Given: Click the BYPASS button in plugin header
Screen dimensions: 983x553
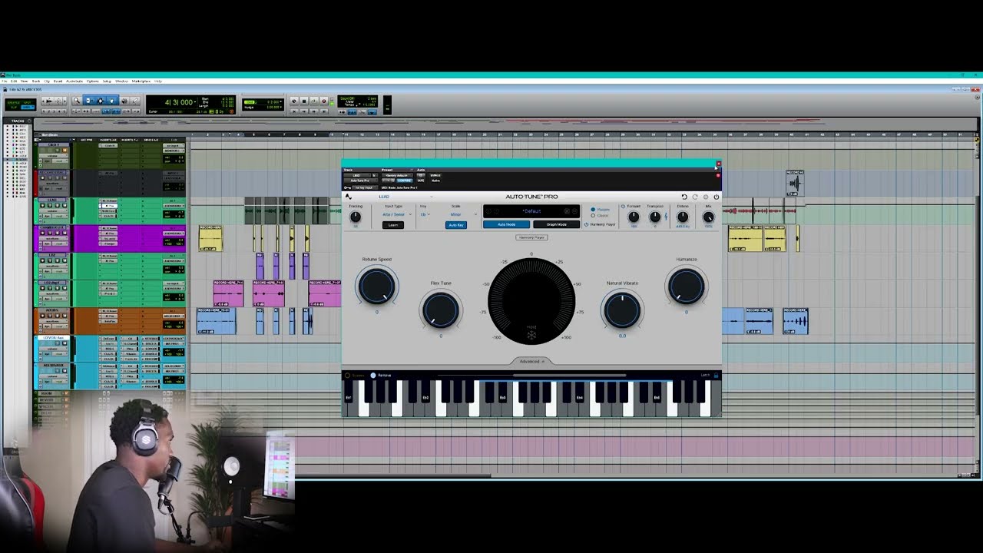Looking at the screenshot, I should click(x=435, y=175).
